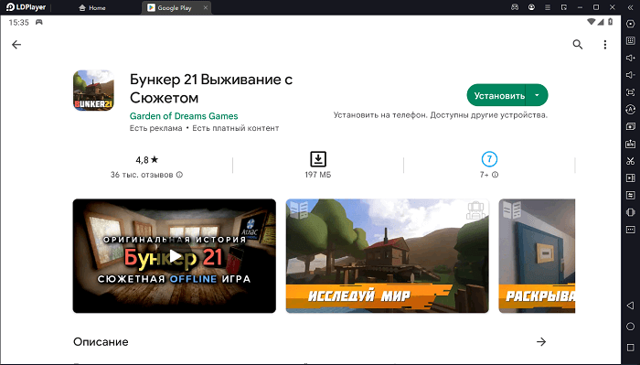The height and width of the screenshot is (365, 640).
Task: Click the 36 тыс. отзывов text
Action: tap(142, 175)
